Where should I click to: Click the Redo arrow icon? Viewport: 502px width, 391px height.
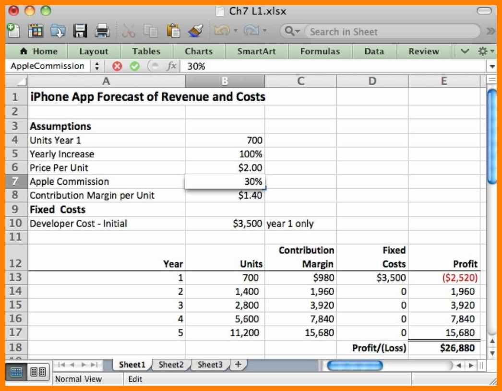tap(251, 31)
